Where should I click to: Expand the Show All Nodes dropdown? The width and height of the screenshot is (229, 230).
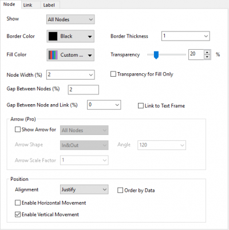pyautogui.click(x=70, y=19)
